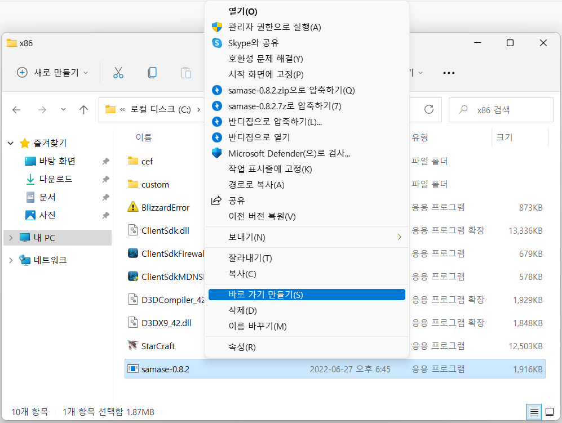Image resolution: width=562 pixels, height=423 pixels.
Task: Click the ClientSdkMDNS app icon
Action: (x=133, y=276)
